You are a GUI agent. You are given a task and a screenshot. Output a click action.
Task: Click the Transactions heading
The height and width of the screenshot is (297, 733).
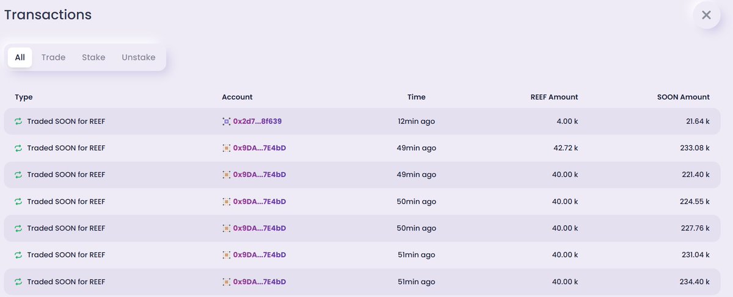coord(48,15)
